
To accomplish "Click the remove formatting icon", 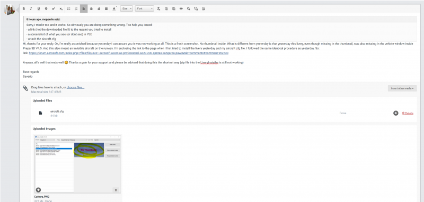I will pyautogui.click(x=158, y=9).
